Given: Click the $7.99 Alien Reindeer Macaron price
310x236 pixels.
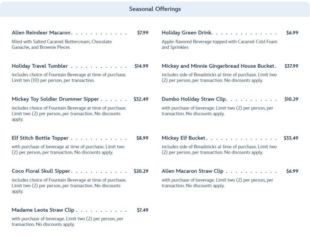Looking at the screenshot, I should click(143, 33).
